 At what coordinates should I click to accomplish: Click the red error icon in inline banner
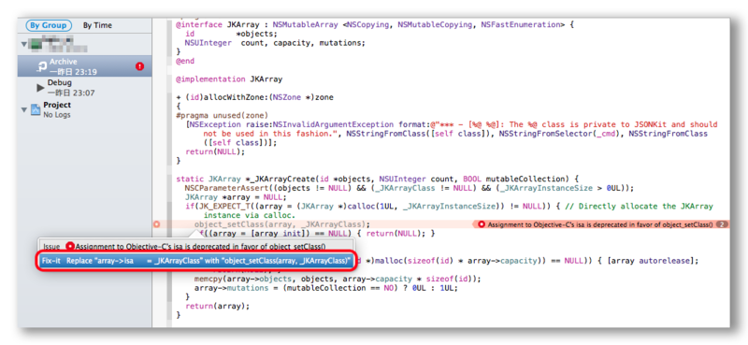point(482,224)
